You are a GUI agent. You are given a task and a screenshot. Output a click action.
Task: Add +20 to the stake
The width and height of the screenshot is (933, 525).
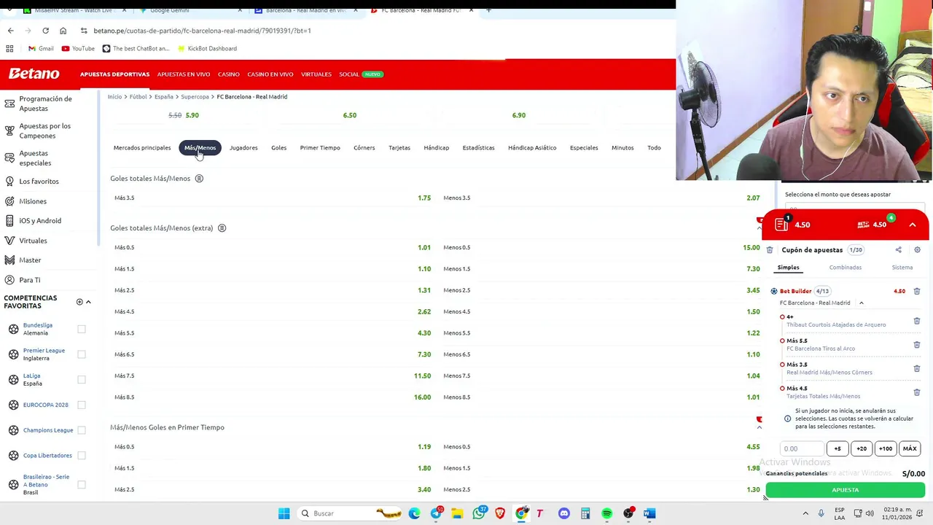pos(862,448)
